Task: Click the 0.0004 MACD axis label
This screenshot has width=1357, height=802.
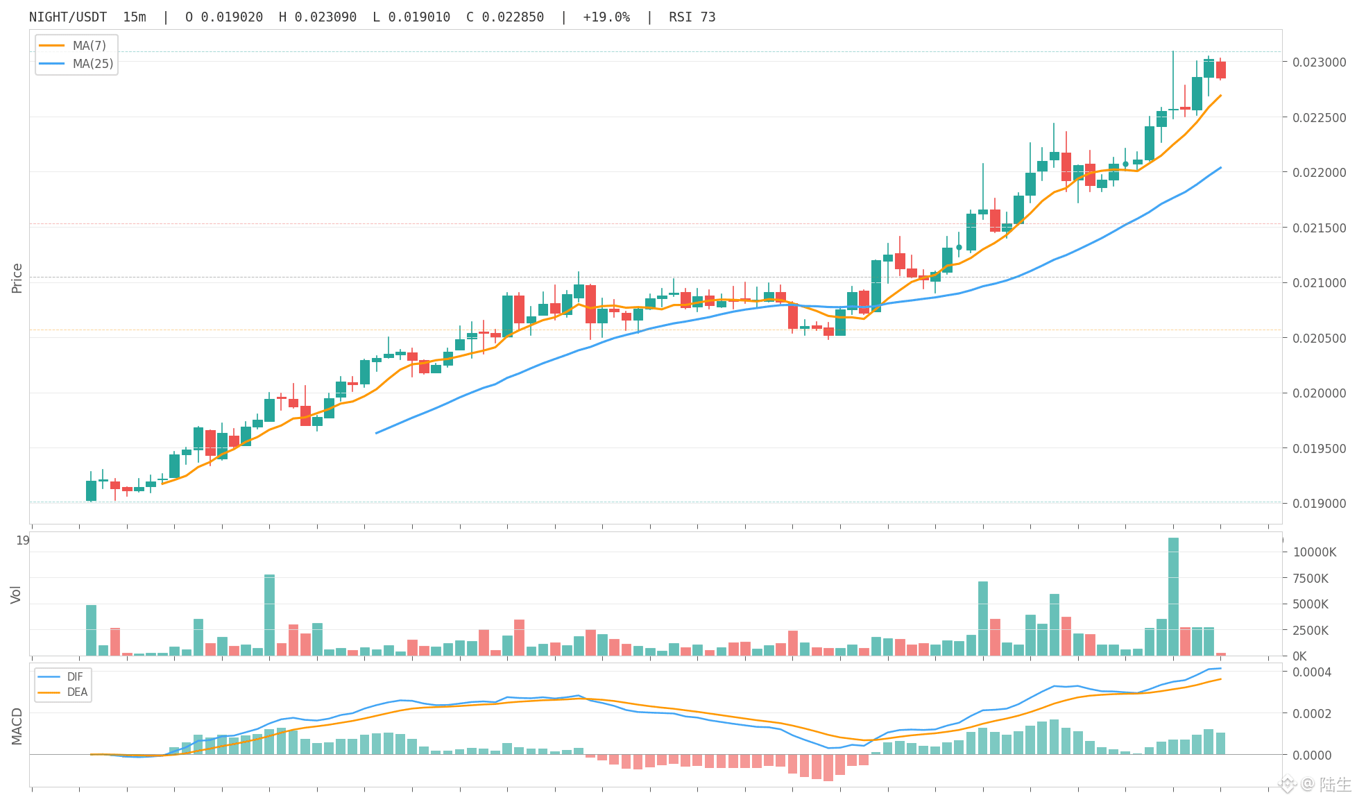Action: pos(1311,672)
